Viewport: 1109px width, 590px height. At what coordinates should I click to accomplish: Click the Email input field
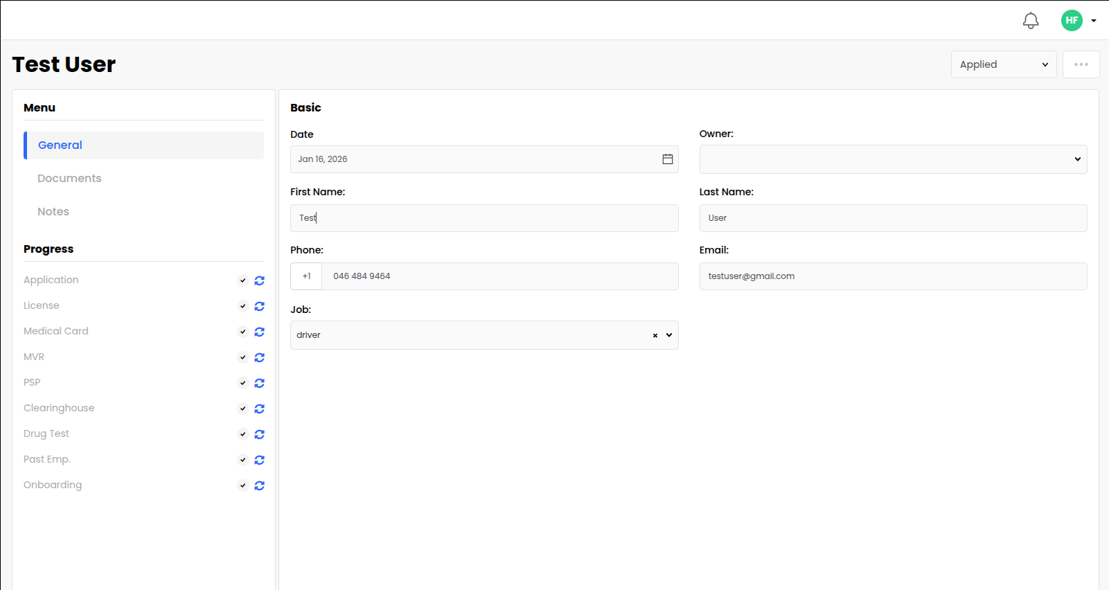pos(893,276)
